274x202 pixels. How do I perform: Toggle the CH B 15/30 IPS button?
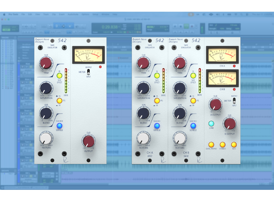point(193,101)
